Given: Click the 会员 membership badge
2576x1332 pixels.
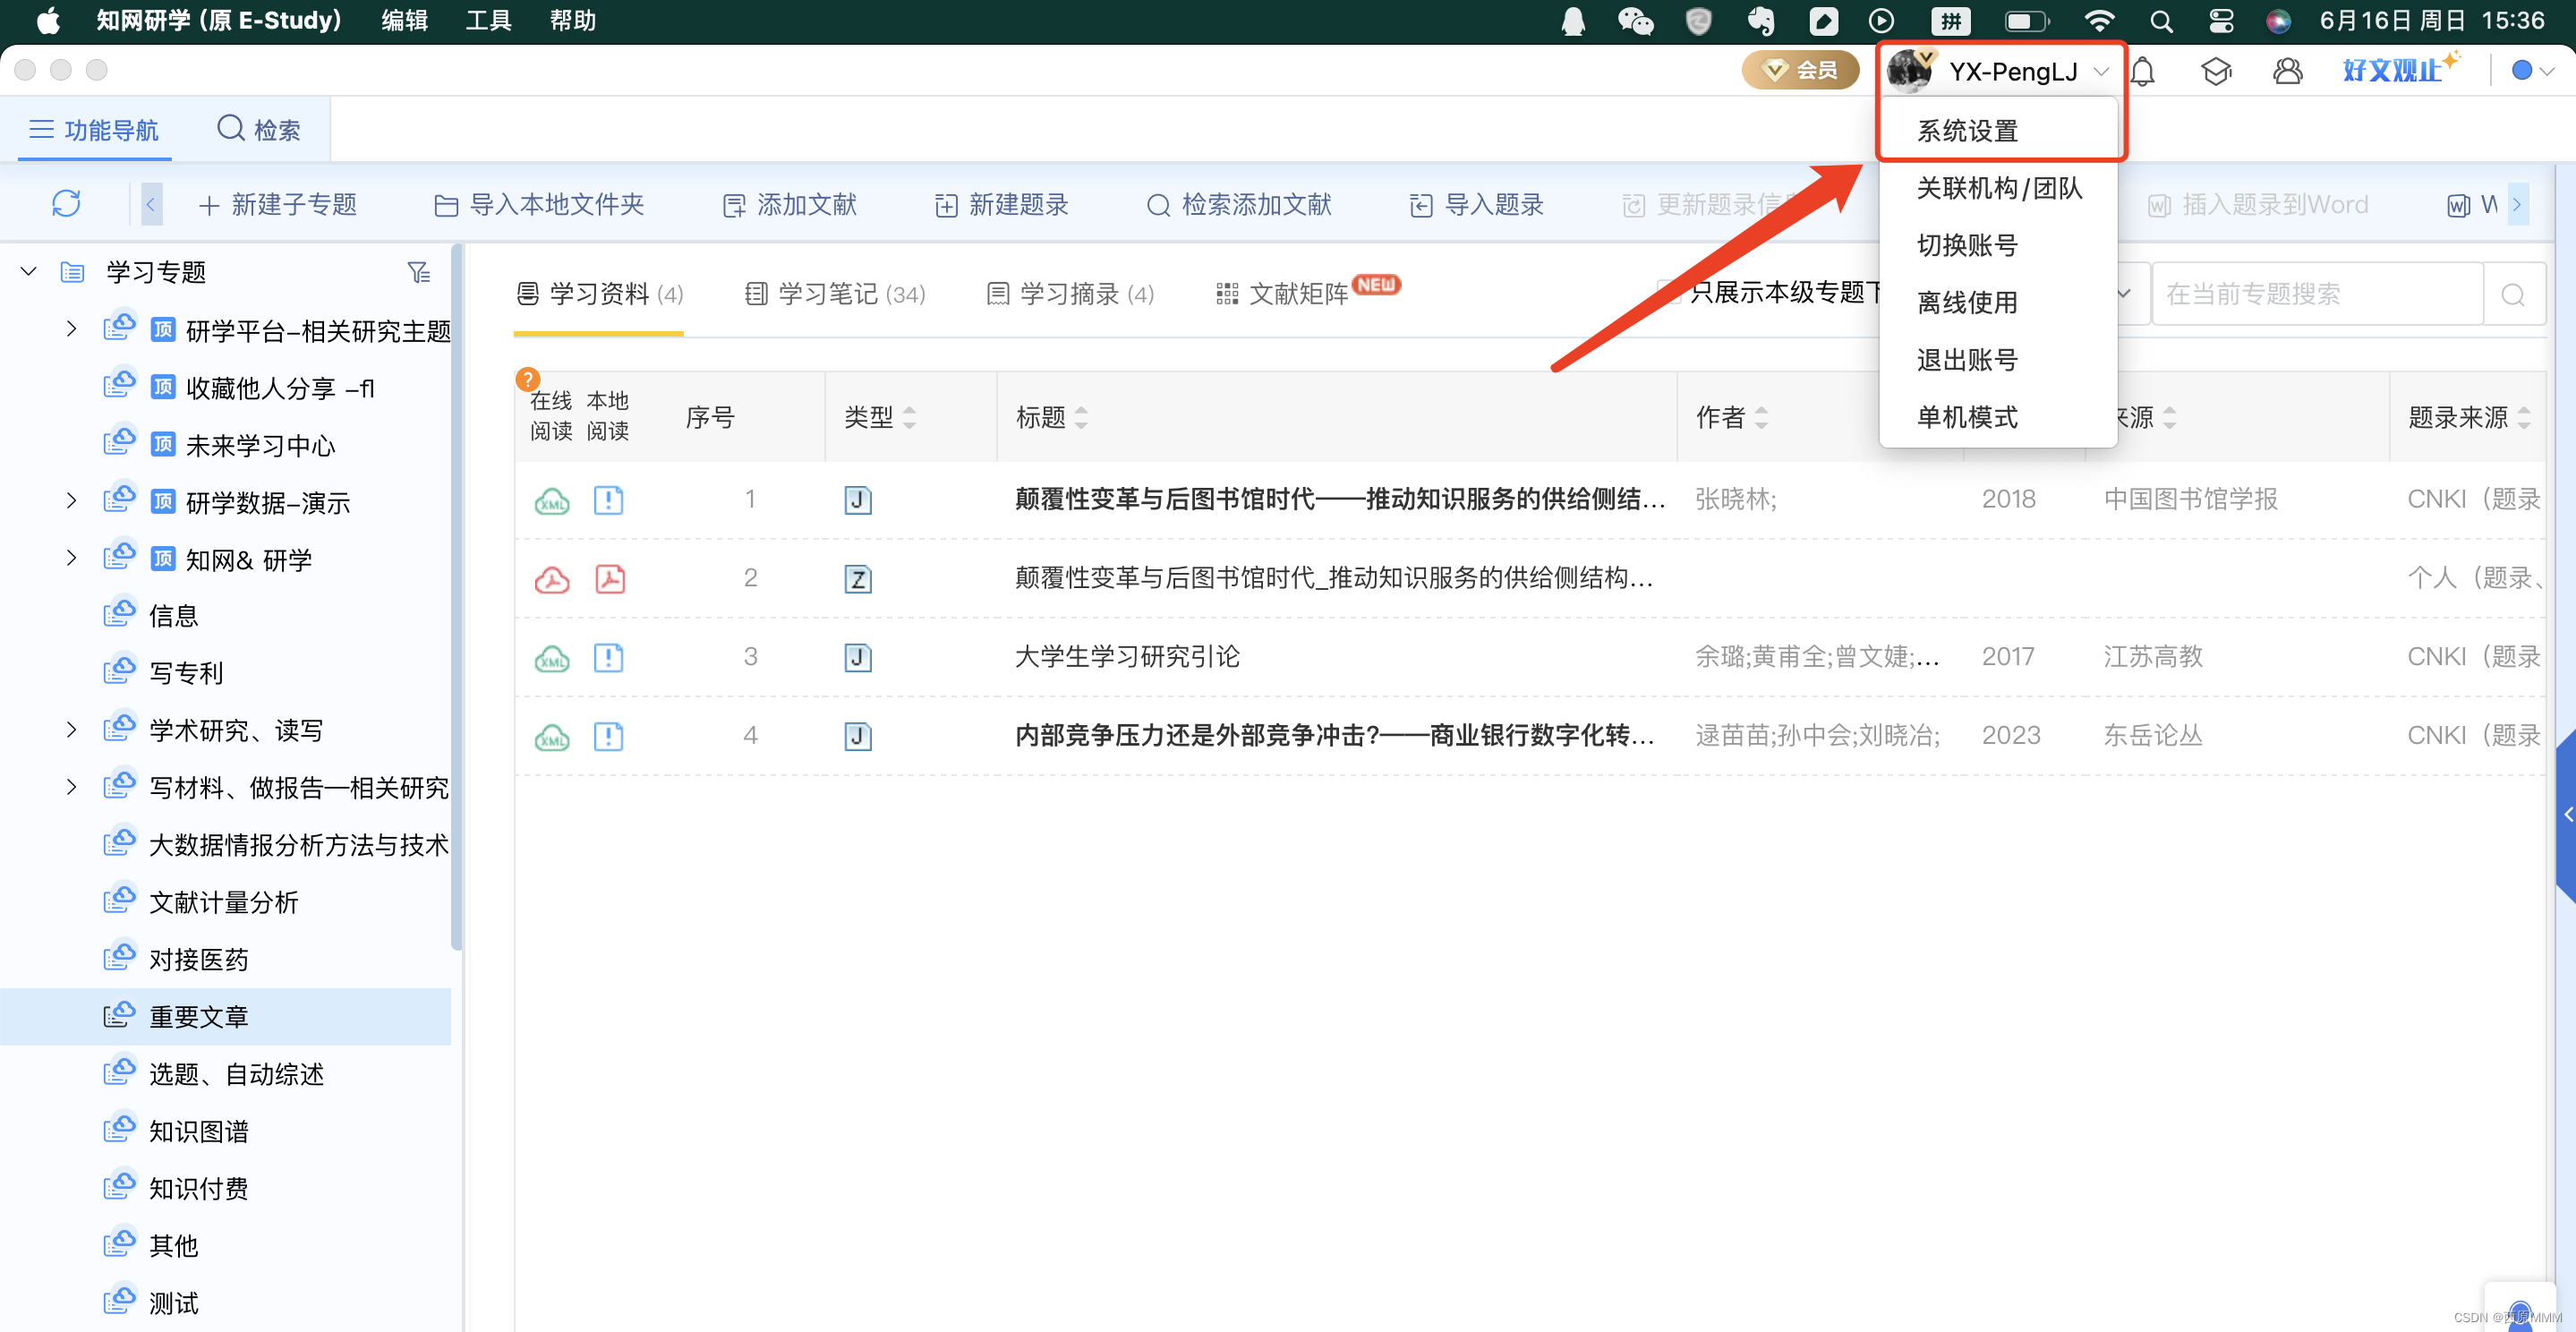Looking at the screenshot, I should click(1800, 70).
